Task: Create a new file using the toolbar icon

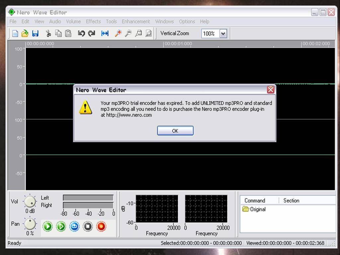Action: (x=15, y=33)
